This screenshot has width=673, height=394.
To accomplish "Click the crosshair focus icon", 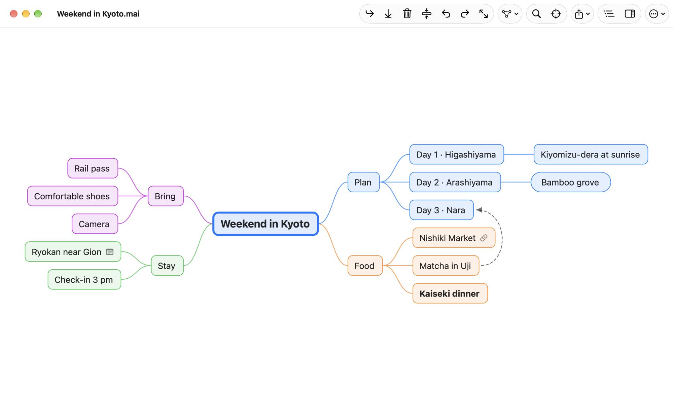I will point(556,14).
